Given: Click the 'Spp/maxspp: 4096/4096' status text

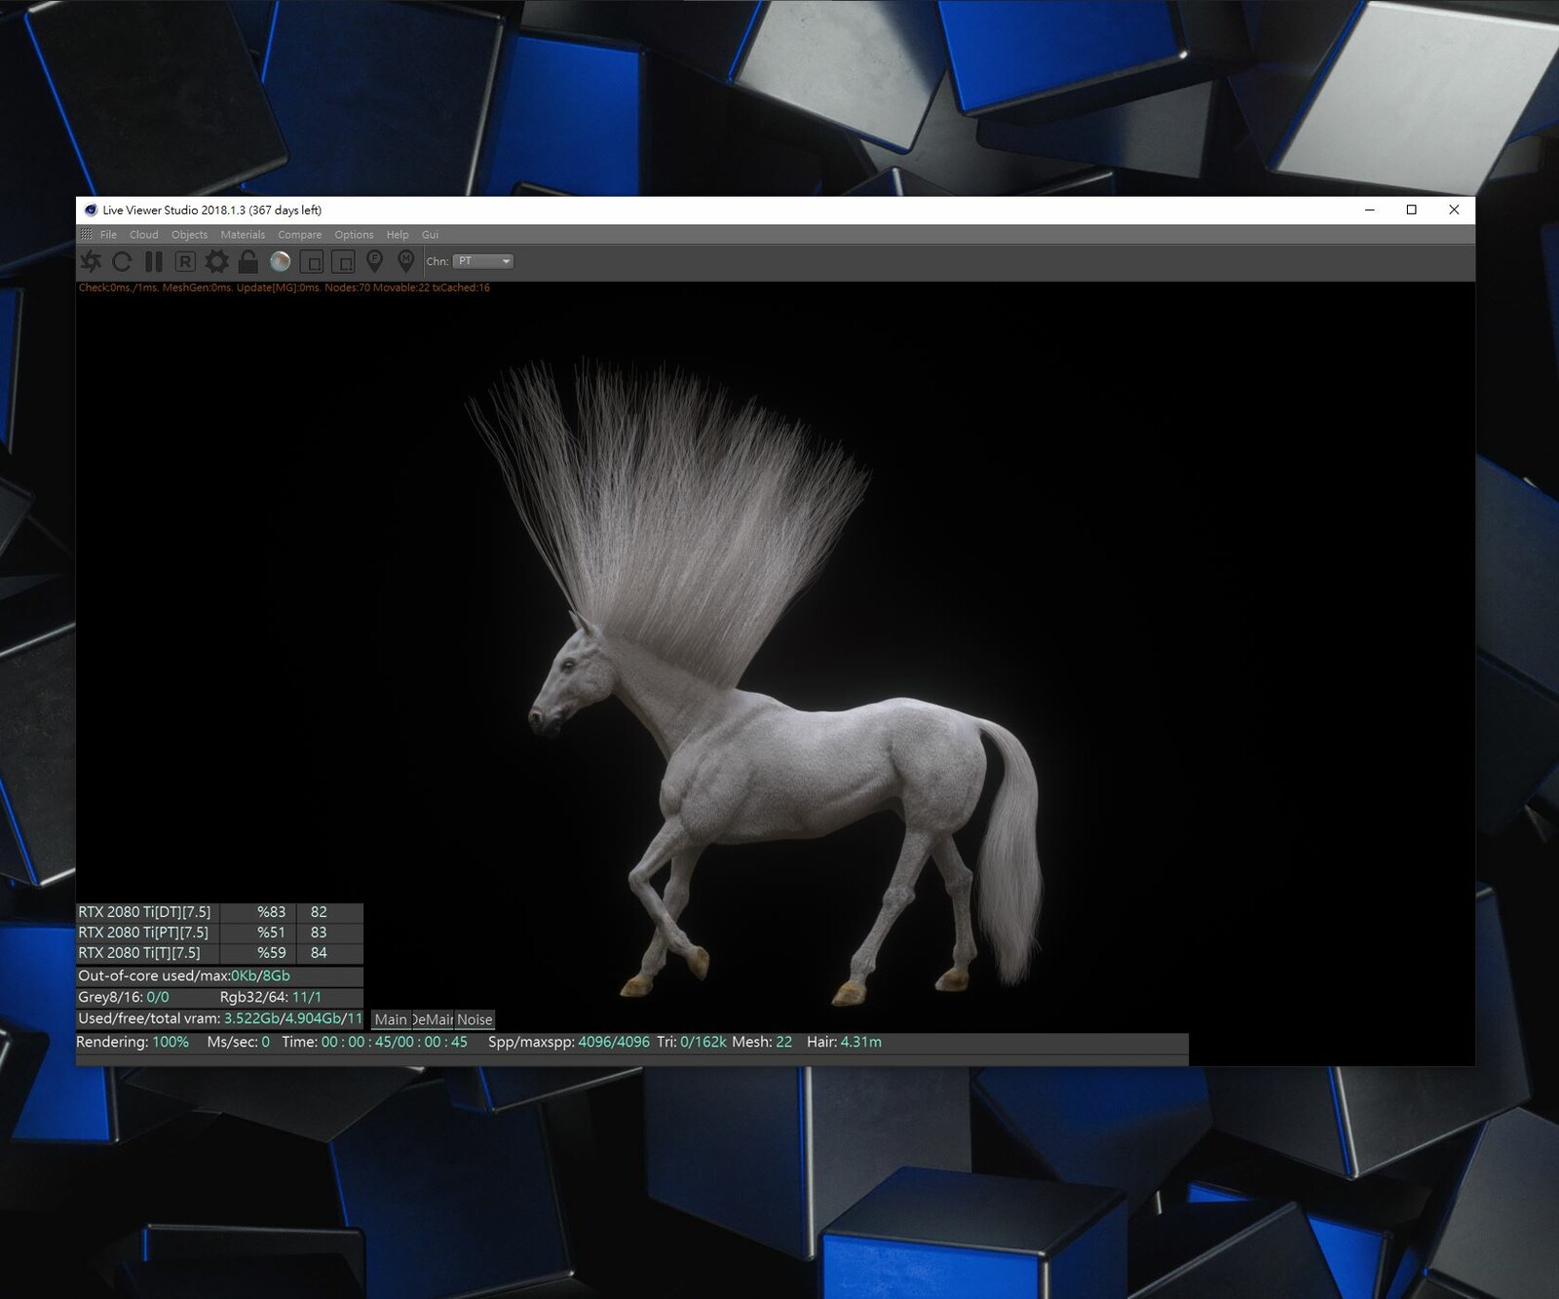Looking at the screenshot, I should tap(569, 1042).
